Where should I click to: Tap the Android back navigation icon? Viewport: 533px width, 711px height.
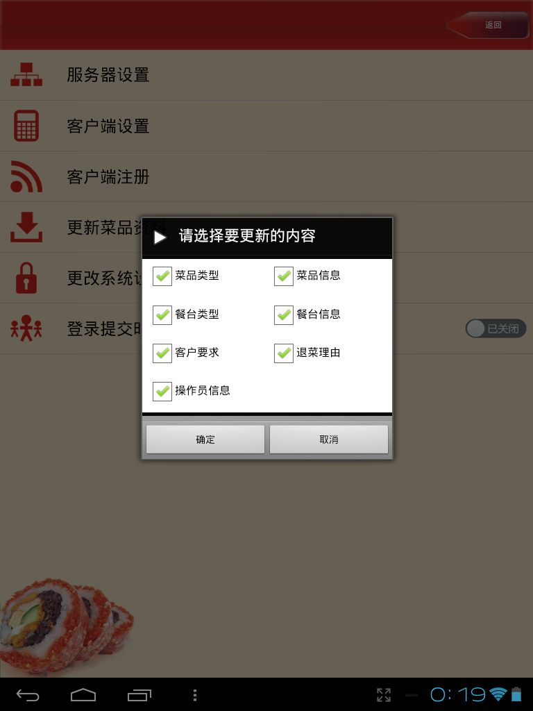(28, 694)
